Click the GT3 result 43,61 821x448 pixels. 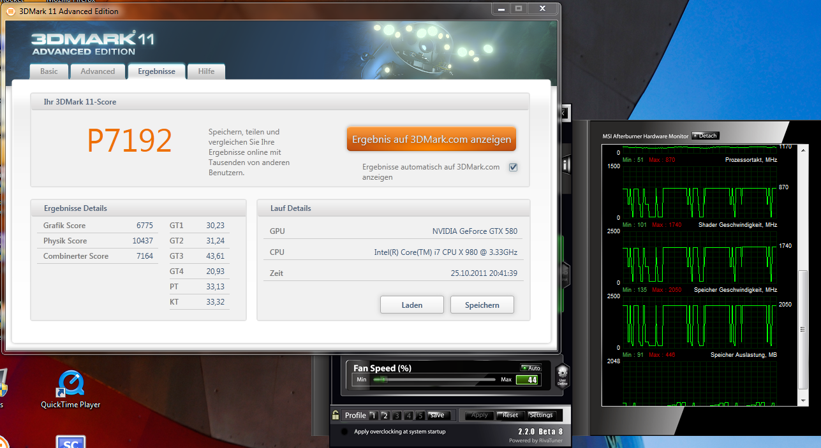click(215, 256)
